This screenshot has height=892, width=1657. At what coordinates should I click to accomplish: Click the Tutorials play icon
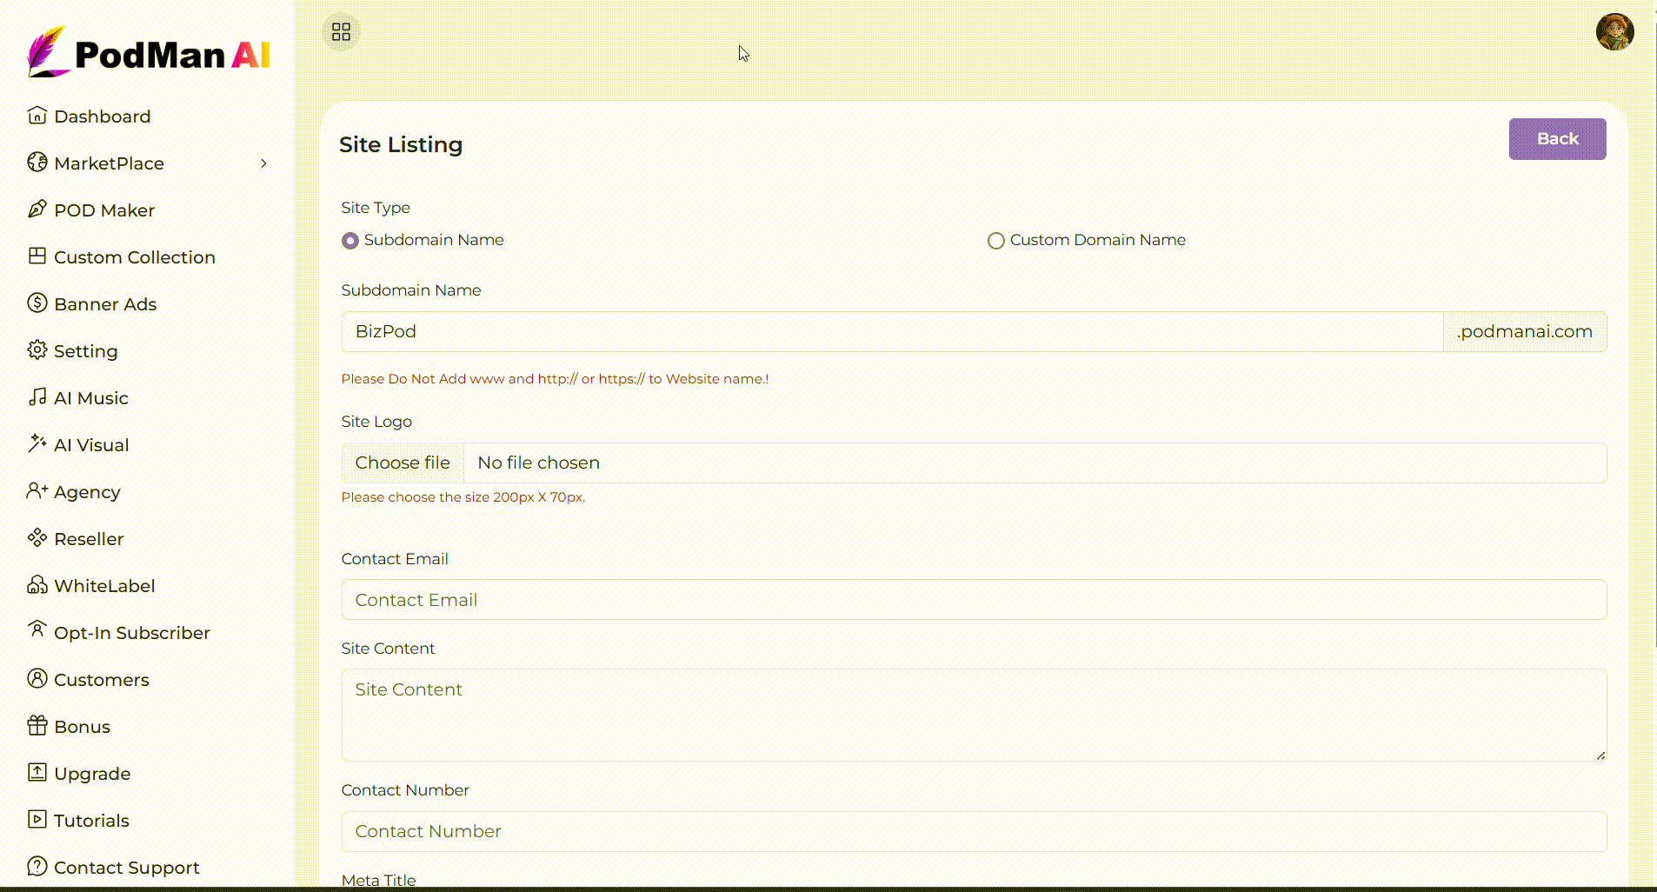[37, 820]
